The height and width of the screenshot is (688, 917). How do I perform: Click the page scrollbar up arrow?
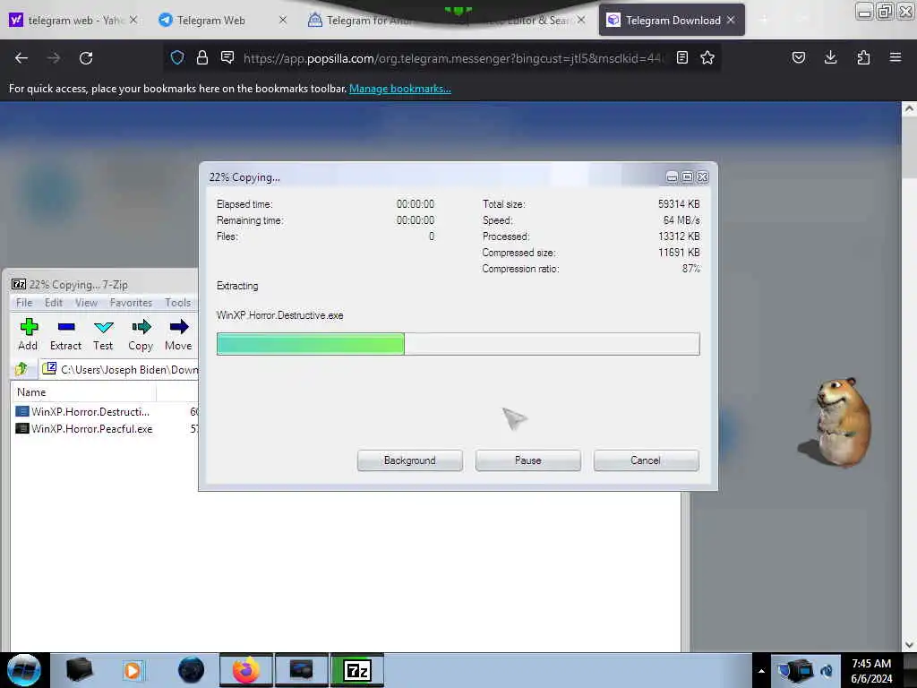[909, 108]
